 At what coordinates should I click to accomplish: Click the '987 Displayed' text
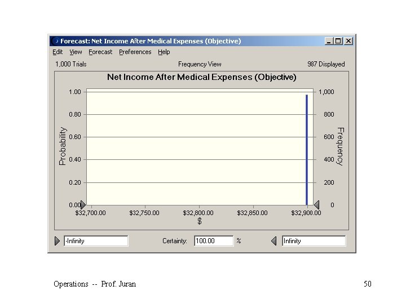click(x=326, y=64)
